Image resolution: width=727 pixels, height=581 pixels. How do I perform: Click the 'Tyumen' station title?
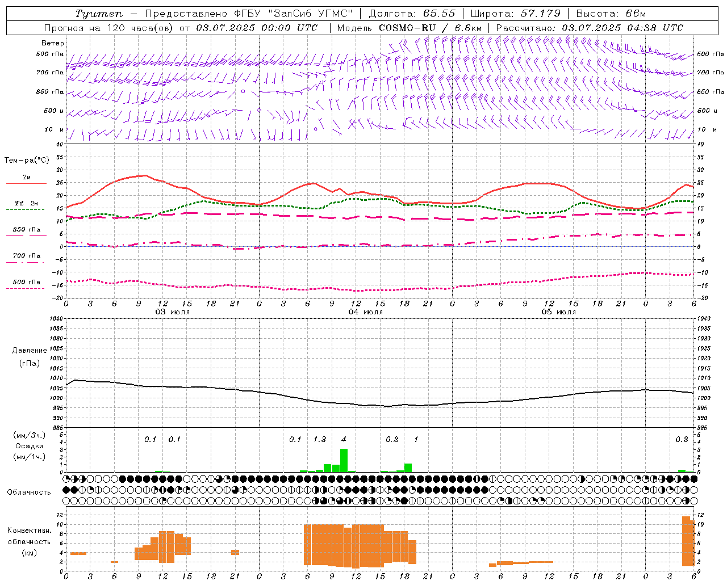(x=99, y=14)
